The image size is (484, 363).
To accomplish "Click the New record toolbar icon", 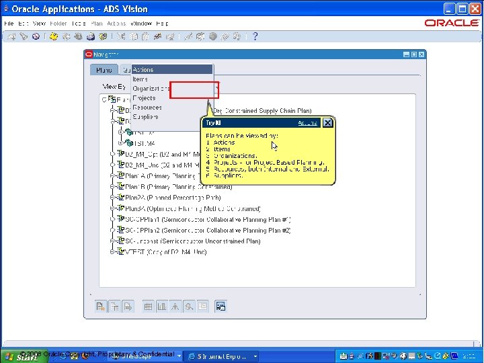I will click(11, 36).
